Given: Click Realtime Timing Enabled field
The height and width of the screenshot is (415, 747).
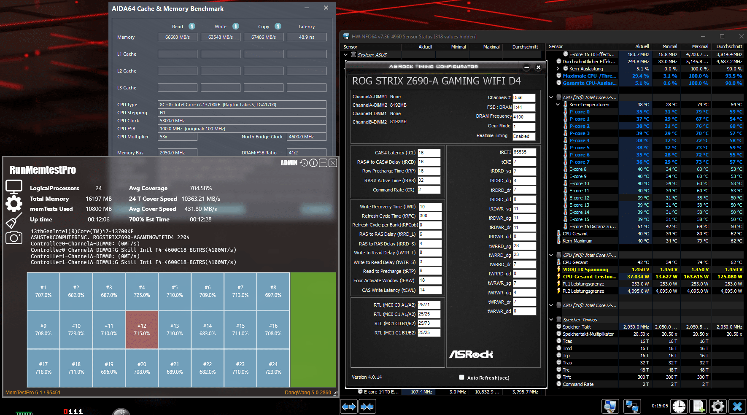Looking at the screenshot, I should (524, 136).
